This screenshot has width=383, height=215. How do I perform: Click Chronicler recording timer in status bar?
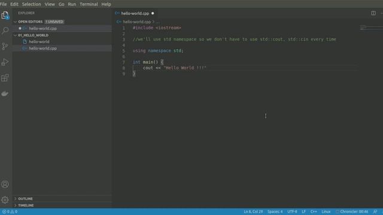[x=352, y=211]
